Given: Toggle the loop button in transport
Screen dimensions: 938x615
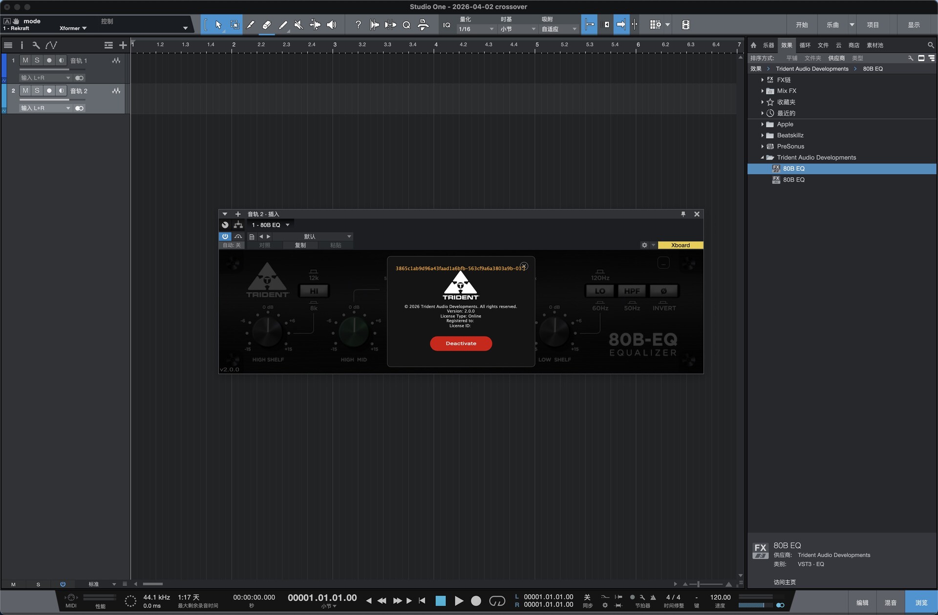Looking at the screenshot, I should pyautogui.click(x=497, y=601).
